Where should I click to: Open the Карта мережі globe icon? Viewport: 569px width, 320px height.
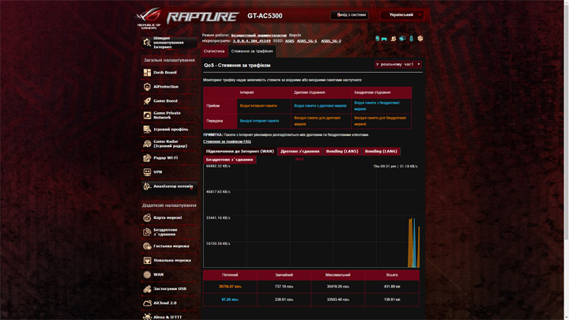coord(147,218)
